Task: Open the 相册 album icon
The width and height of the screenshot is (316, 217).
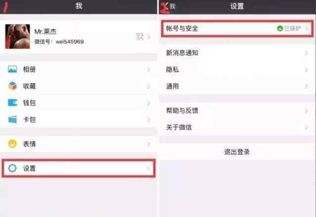Action: click(12, 69)
